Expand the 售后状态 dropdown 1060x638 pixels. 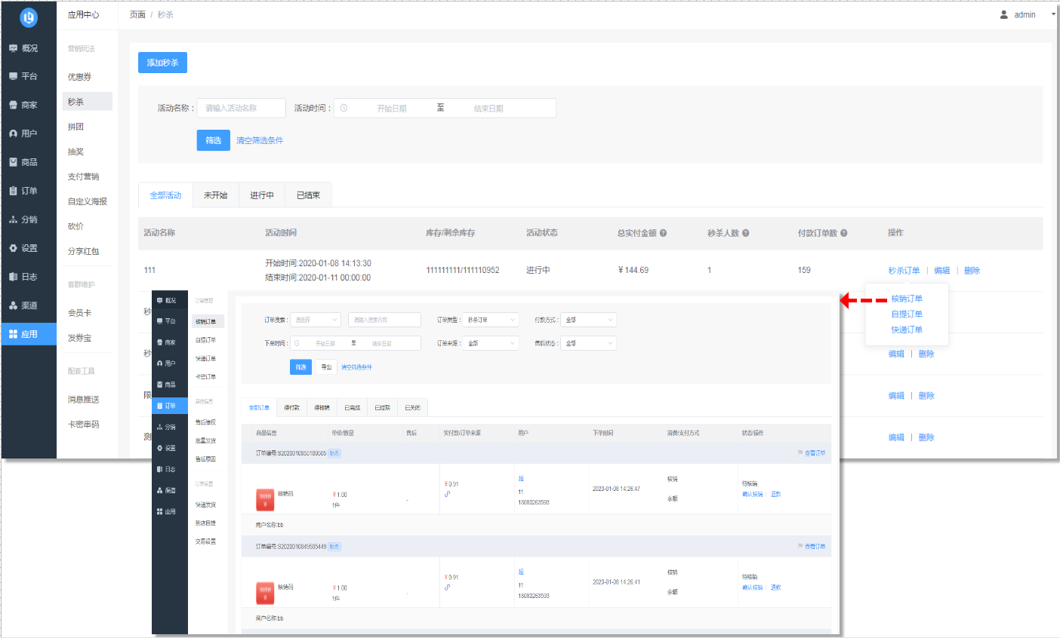pyautogui.click(x=588, y=343)
